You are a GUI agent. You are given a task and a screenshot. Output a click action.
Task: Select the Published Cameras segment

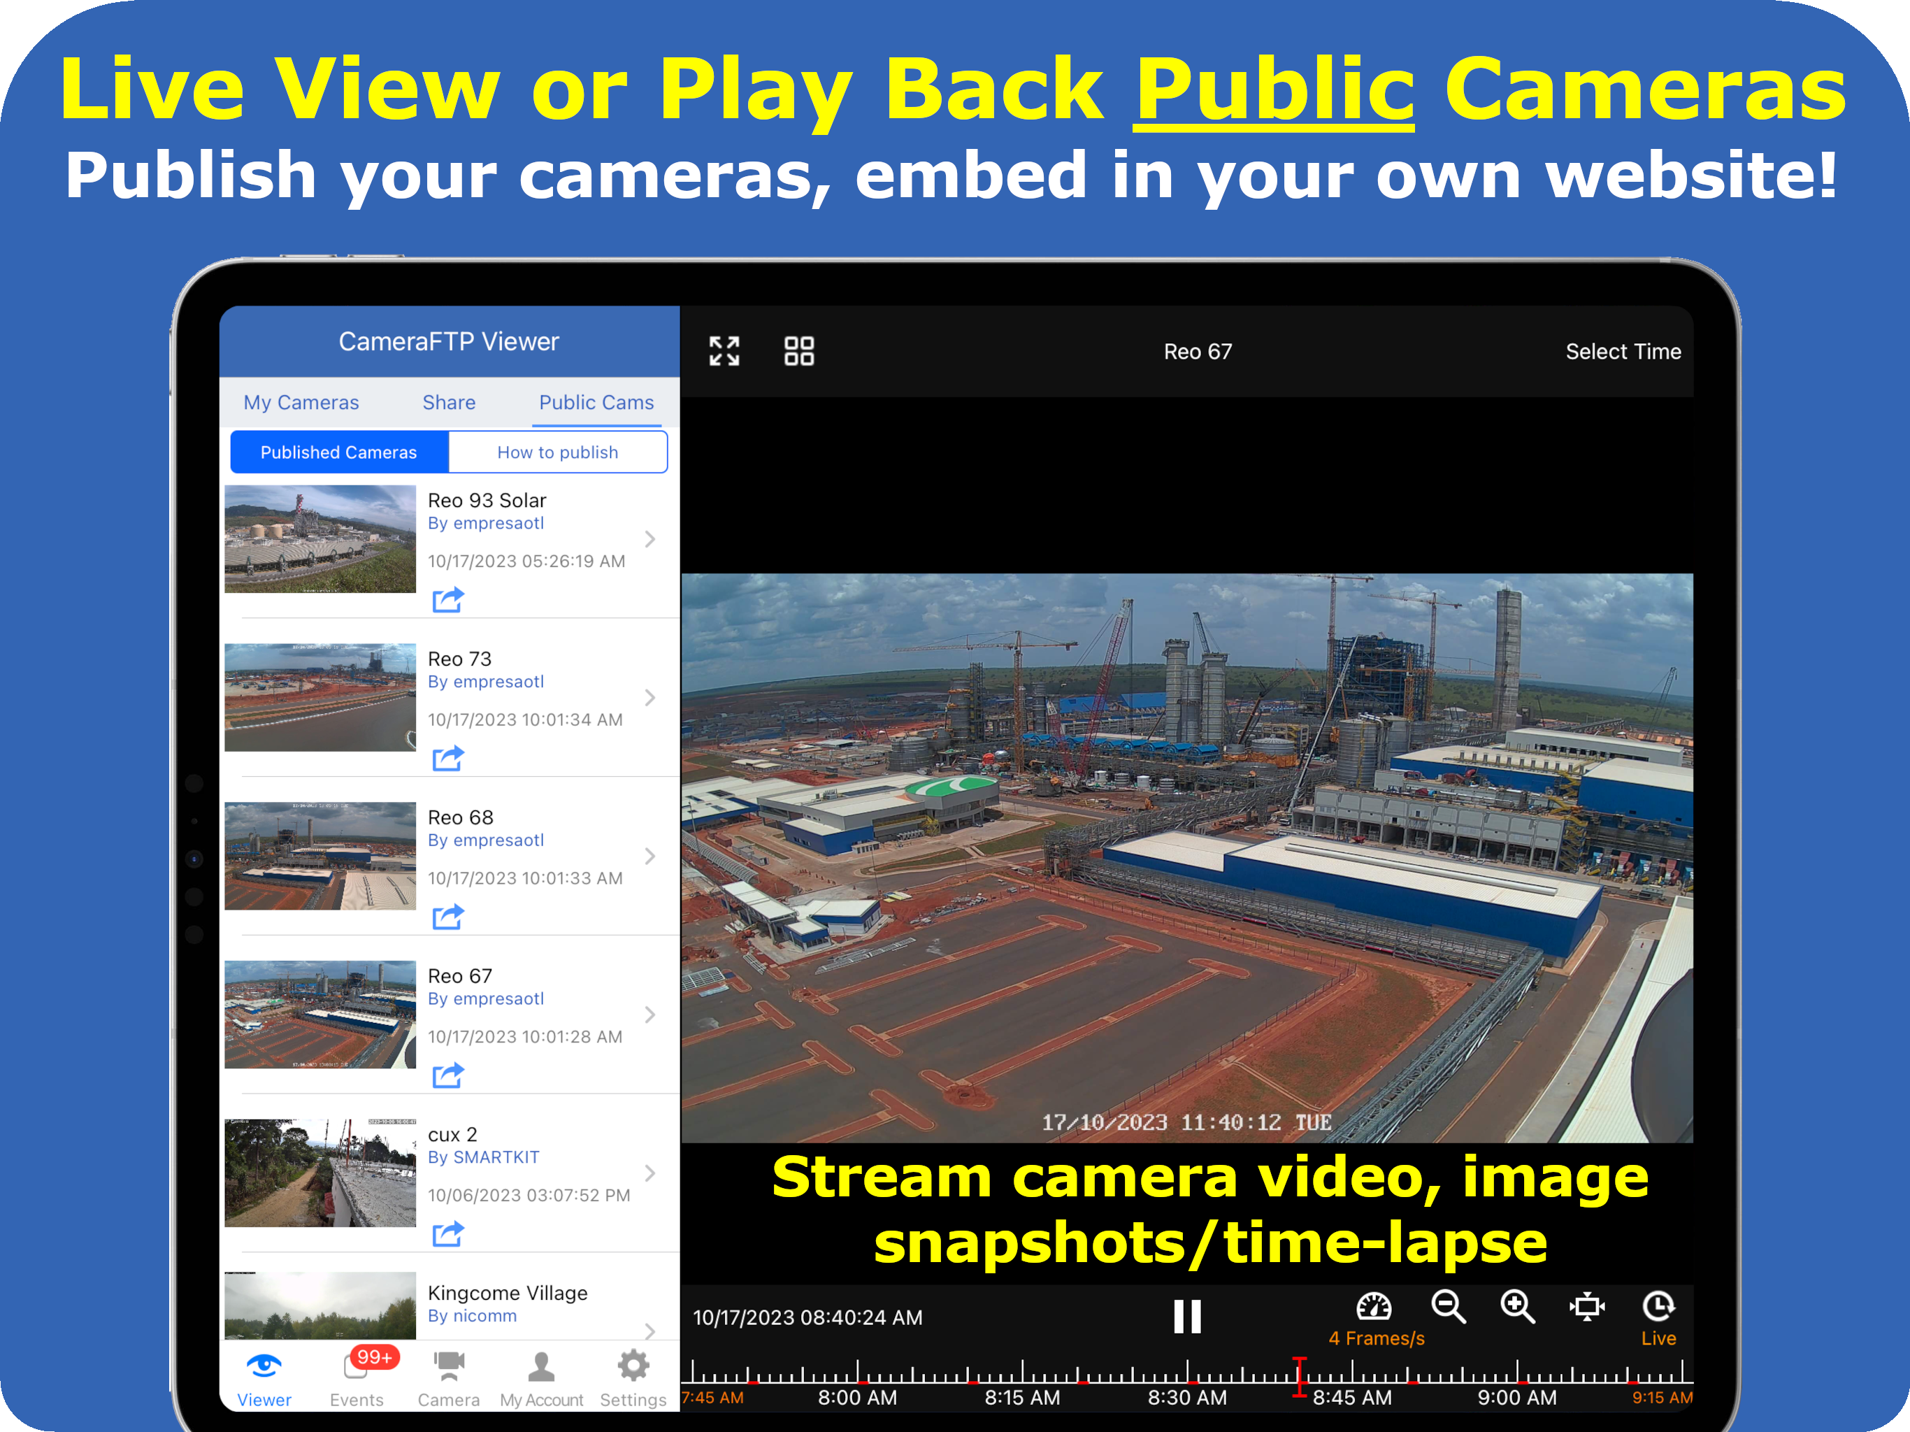[339, 452]
